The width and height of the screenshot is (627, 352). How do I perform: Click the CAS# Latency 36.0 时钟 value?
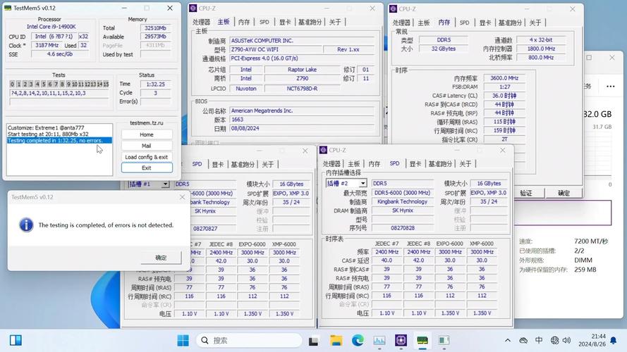point(504,96)
